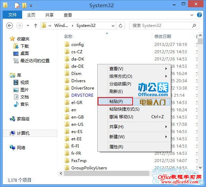Select the Drivers folder icon
This screenshot has width=206, height=187.
[x=67, y=81]
